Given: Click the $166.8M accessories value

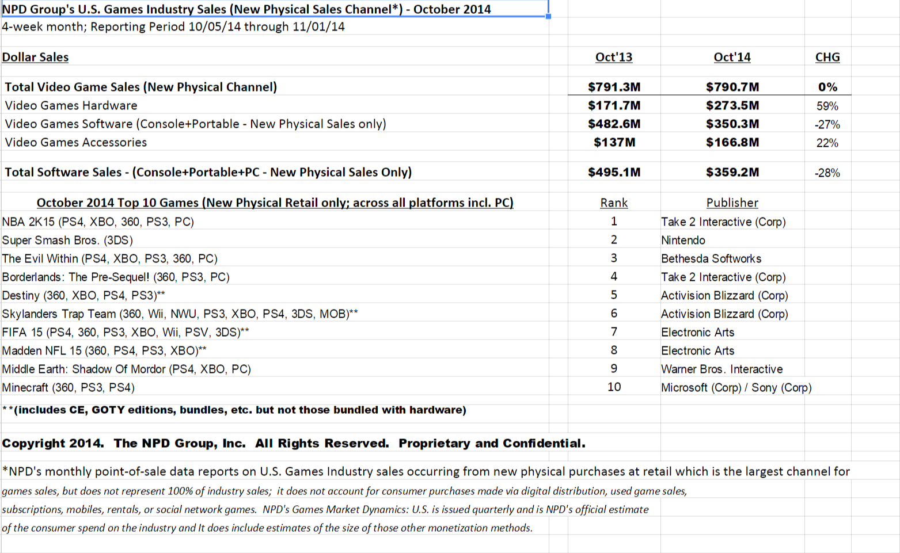Looking at the screenshot, I should click(732, 142).
